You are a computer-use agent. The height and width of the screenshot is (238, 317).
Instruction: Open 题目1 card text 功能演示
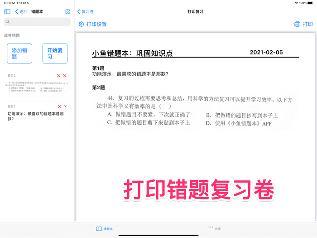(x=36, y=116)
